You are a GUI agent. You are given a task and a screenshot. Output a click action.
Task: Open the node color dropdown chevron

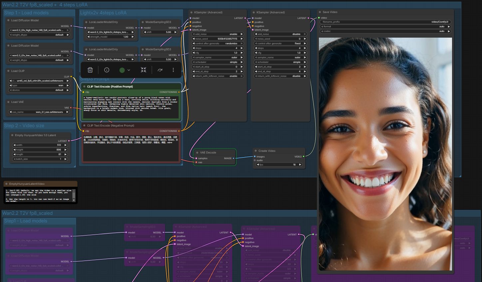click(129, 70)
